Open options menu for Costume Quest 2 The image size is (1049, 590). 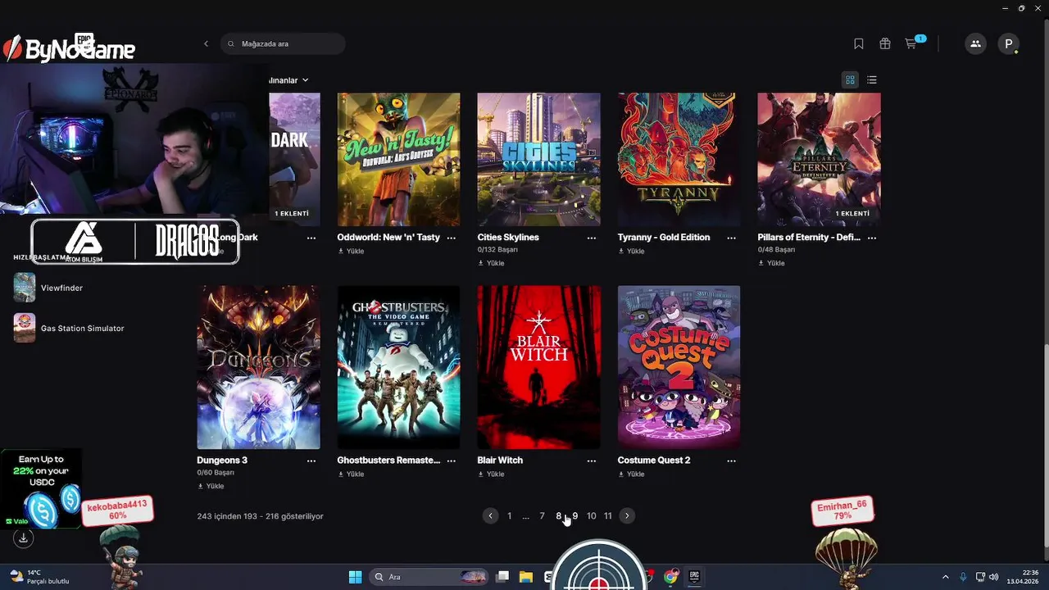coord(731,461)
